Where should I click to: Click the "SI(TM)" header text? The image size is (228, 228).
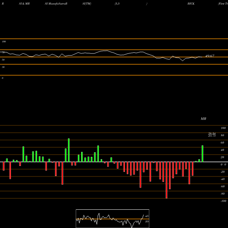87,4
